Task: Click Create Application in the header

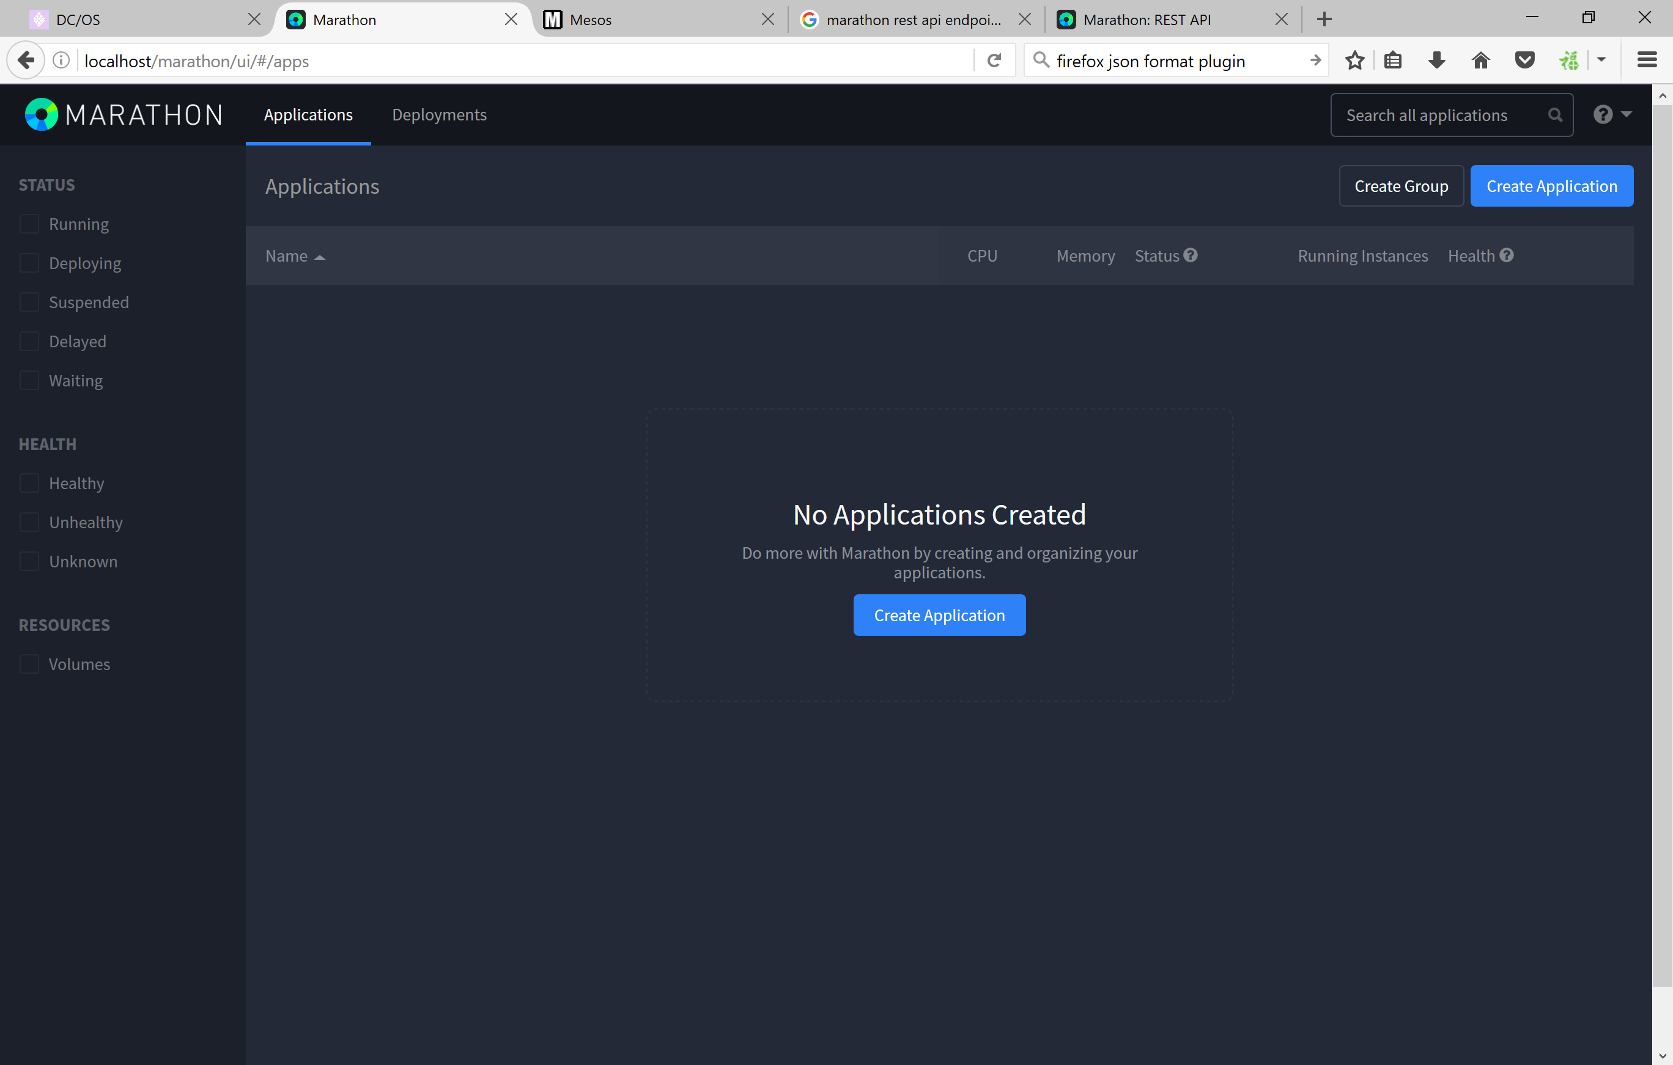Action: tap(1551, 186)
